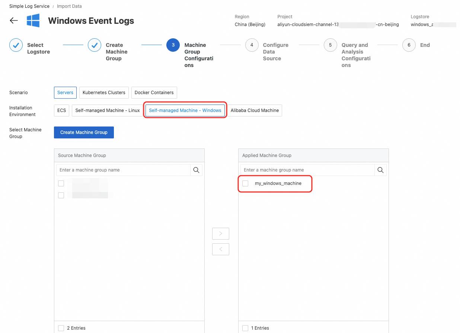This screenshot has width=460, height=333.
Task: Focus the source machine group search field
Action: (123, 170)
